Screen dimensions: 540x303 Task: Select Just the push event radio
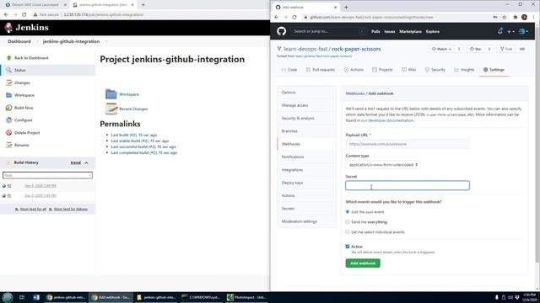tap(348, 211)
